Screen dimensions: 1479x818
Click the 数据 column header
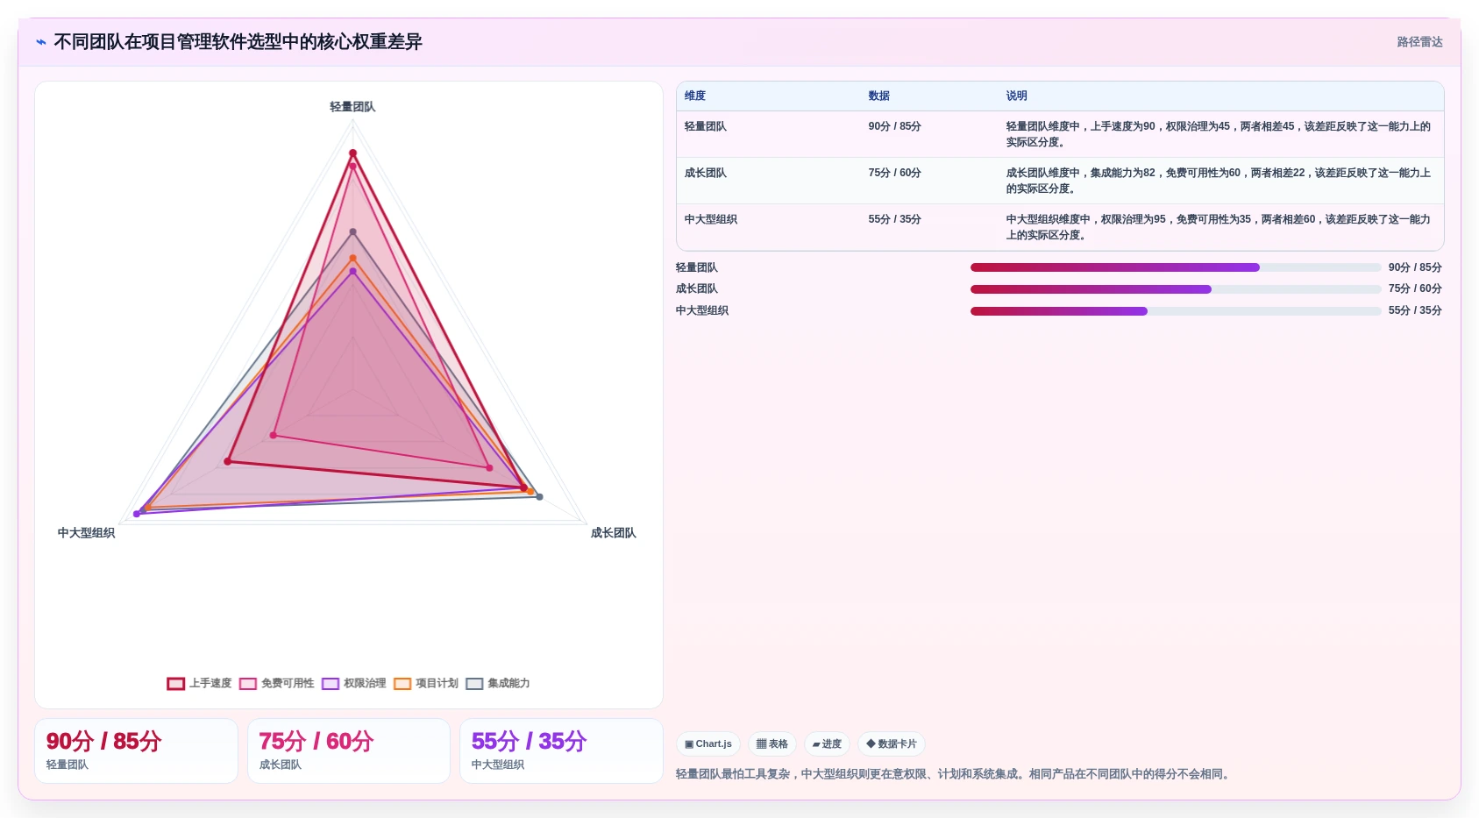879,96
